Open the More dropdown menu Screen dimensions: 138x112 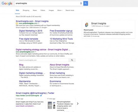[60, 10]
